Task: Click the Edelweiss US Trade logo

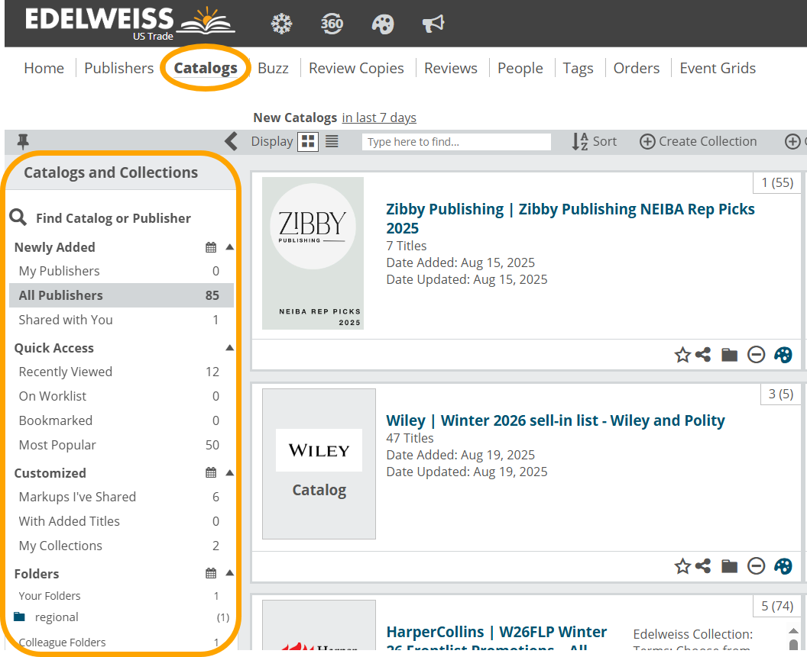Action: (130, 23)
